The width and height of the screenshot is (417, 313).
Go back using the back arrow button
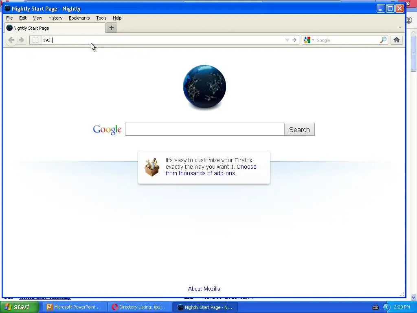[11, 40]
